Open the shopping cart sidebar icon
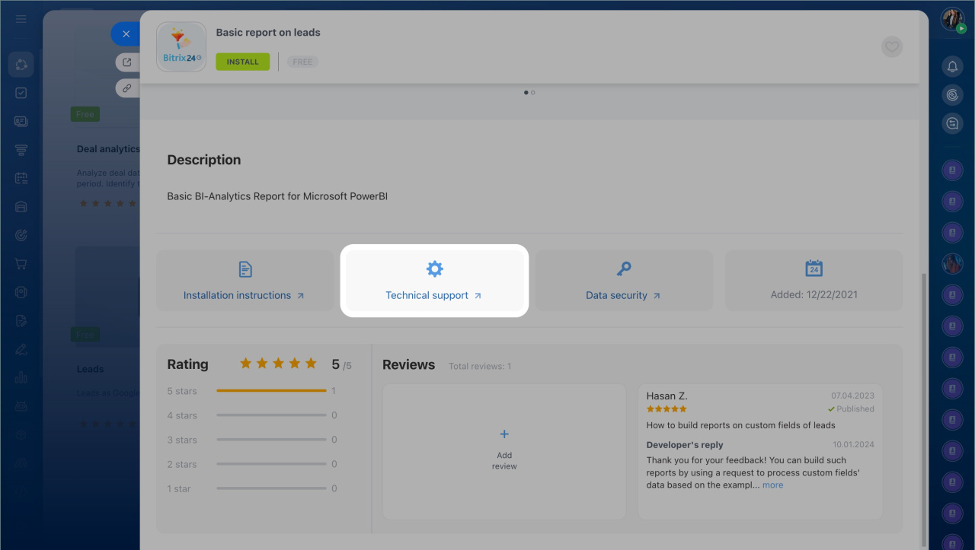 21,264
